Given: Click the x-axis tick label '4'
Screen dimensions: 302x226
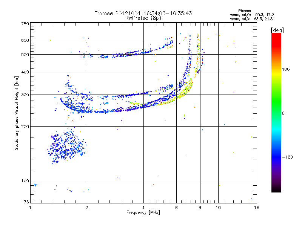Looking at the screenshot, I should point(143,208).
